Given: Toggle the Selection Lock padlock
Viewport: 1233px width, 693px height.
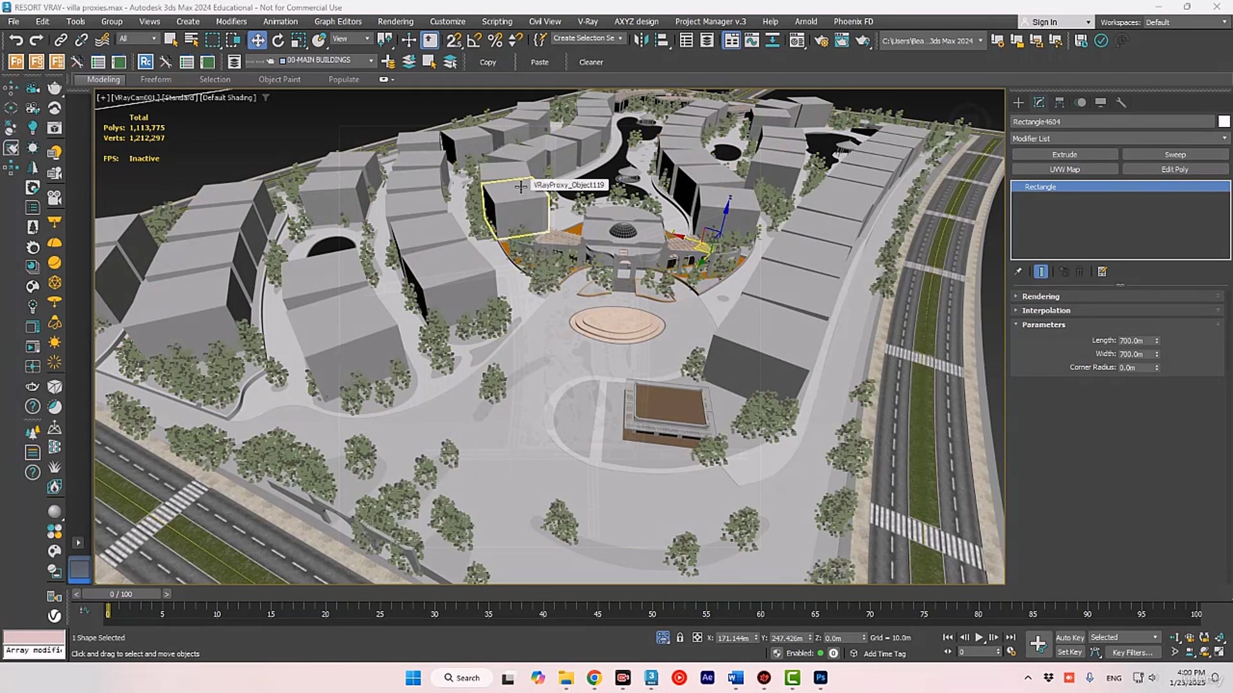Looking at the screenshot, I should click(680, 638).
